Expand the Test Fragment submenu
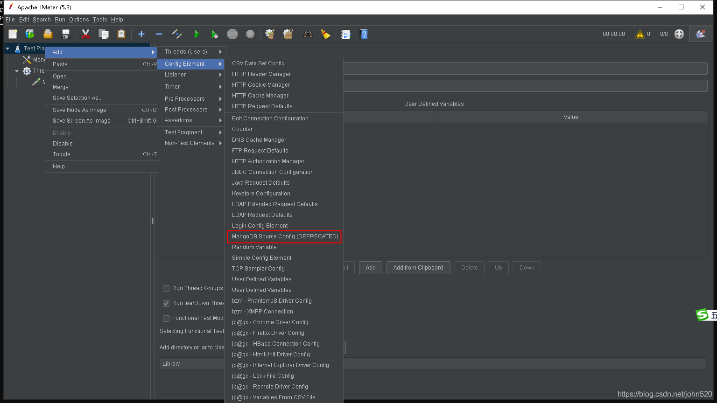Image resolution: width=717 pixels, height=403 pixels. (191, 132)
